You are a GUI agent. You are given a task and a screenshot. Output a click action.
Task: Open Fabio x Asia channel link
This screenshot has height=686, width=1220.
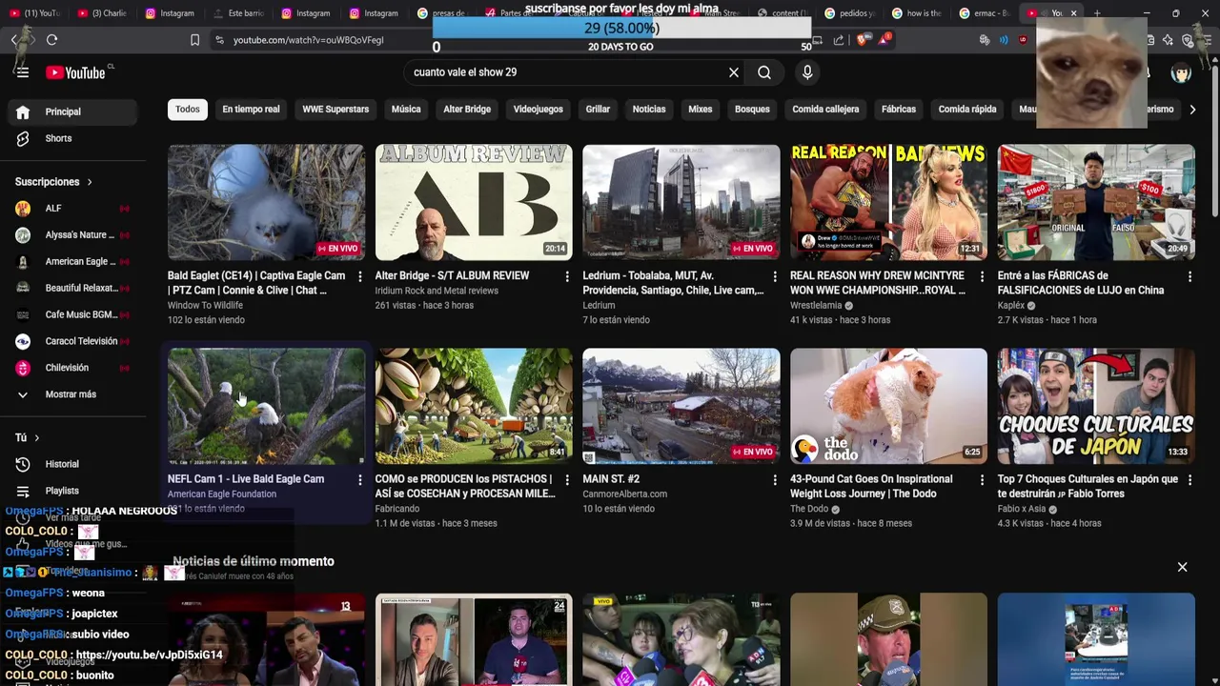point(1022,510)
